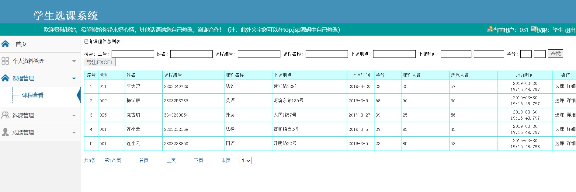Focus the 学分 maximum field

(x=540, y=54)
